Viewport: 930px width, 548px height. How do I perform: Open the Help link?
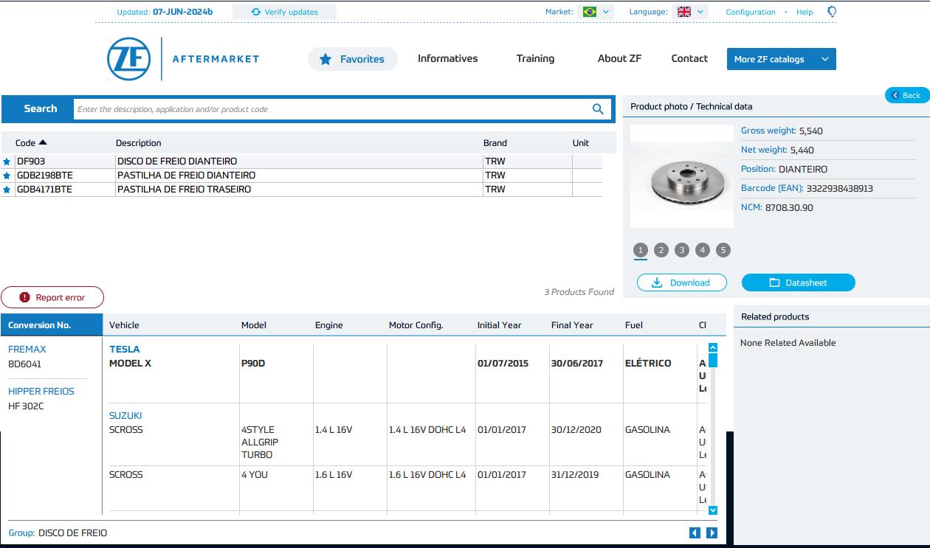[x=805, y=12]
